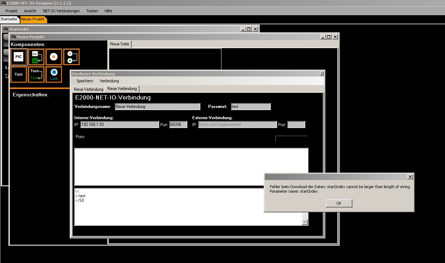Open the Testen menu
The image size is (445, 263).
(92, 11)
